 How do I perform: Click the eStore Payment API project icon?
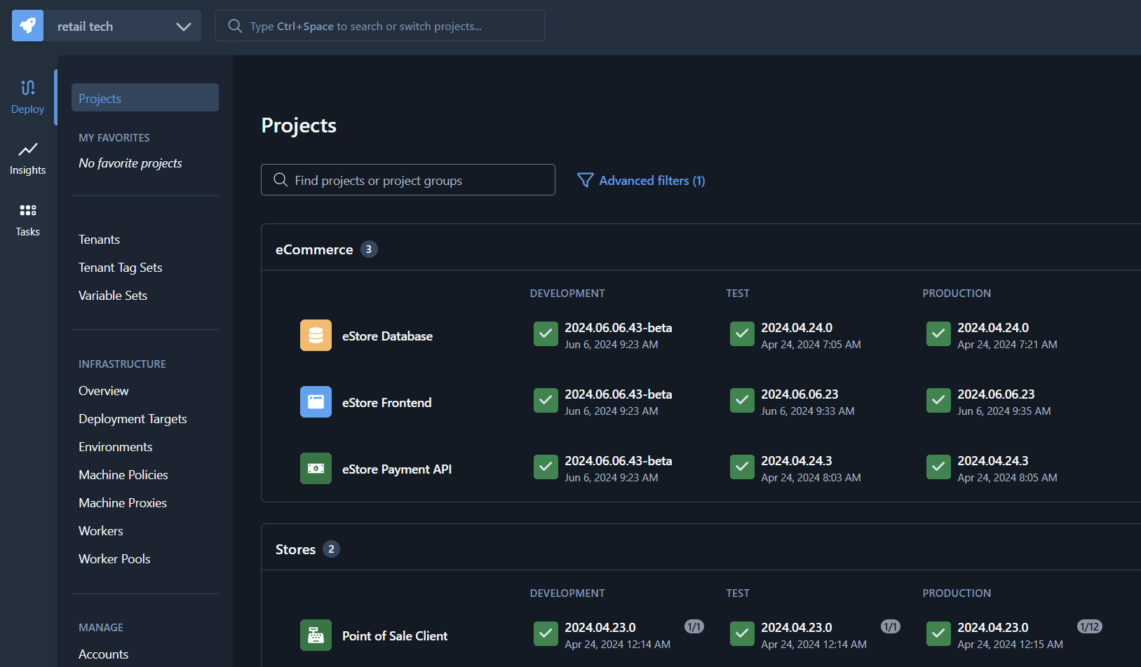point(316,468)
